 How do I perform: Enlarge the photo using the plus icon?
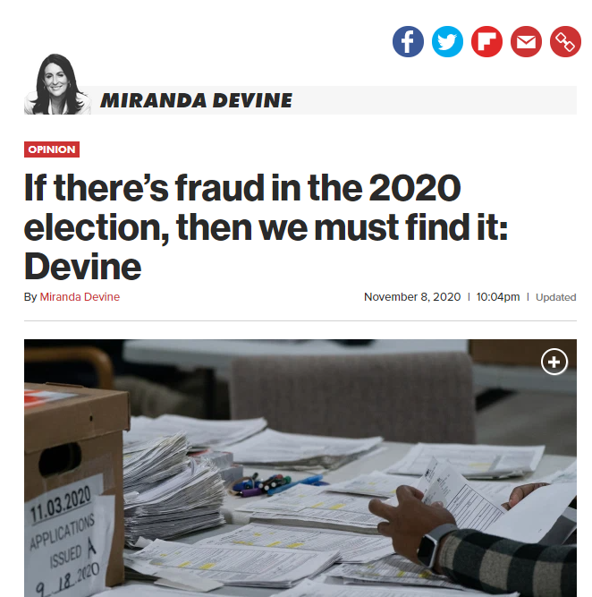pyautogui.click(x=554, y=362)
